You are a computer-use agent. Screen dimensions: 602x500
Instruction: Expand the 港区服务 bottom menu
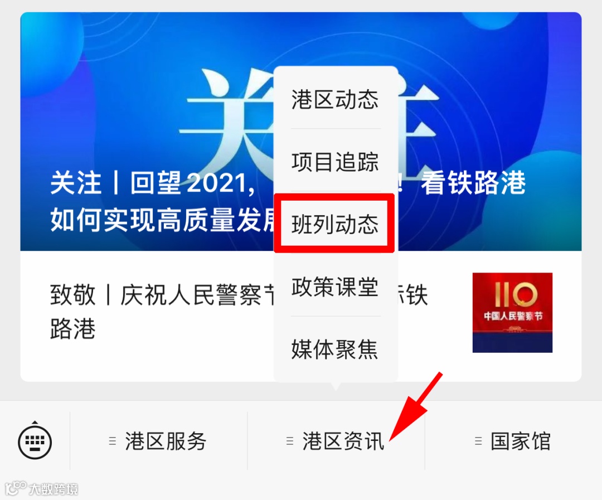158,441
